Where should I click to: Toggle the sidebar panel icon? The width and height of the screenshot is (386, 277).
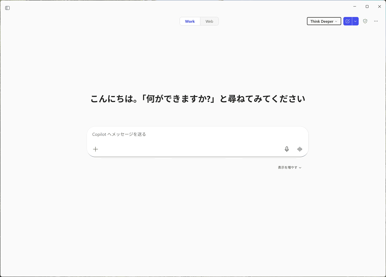point(7,8)
